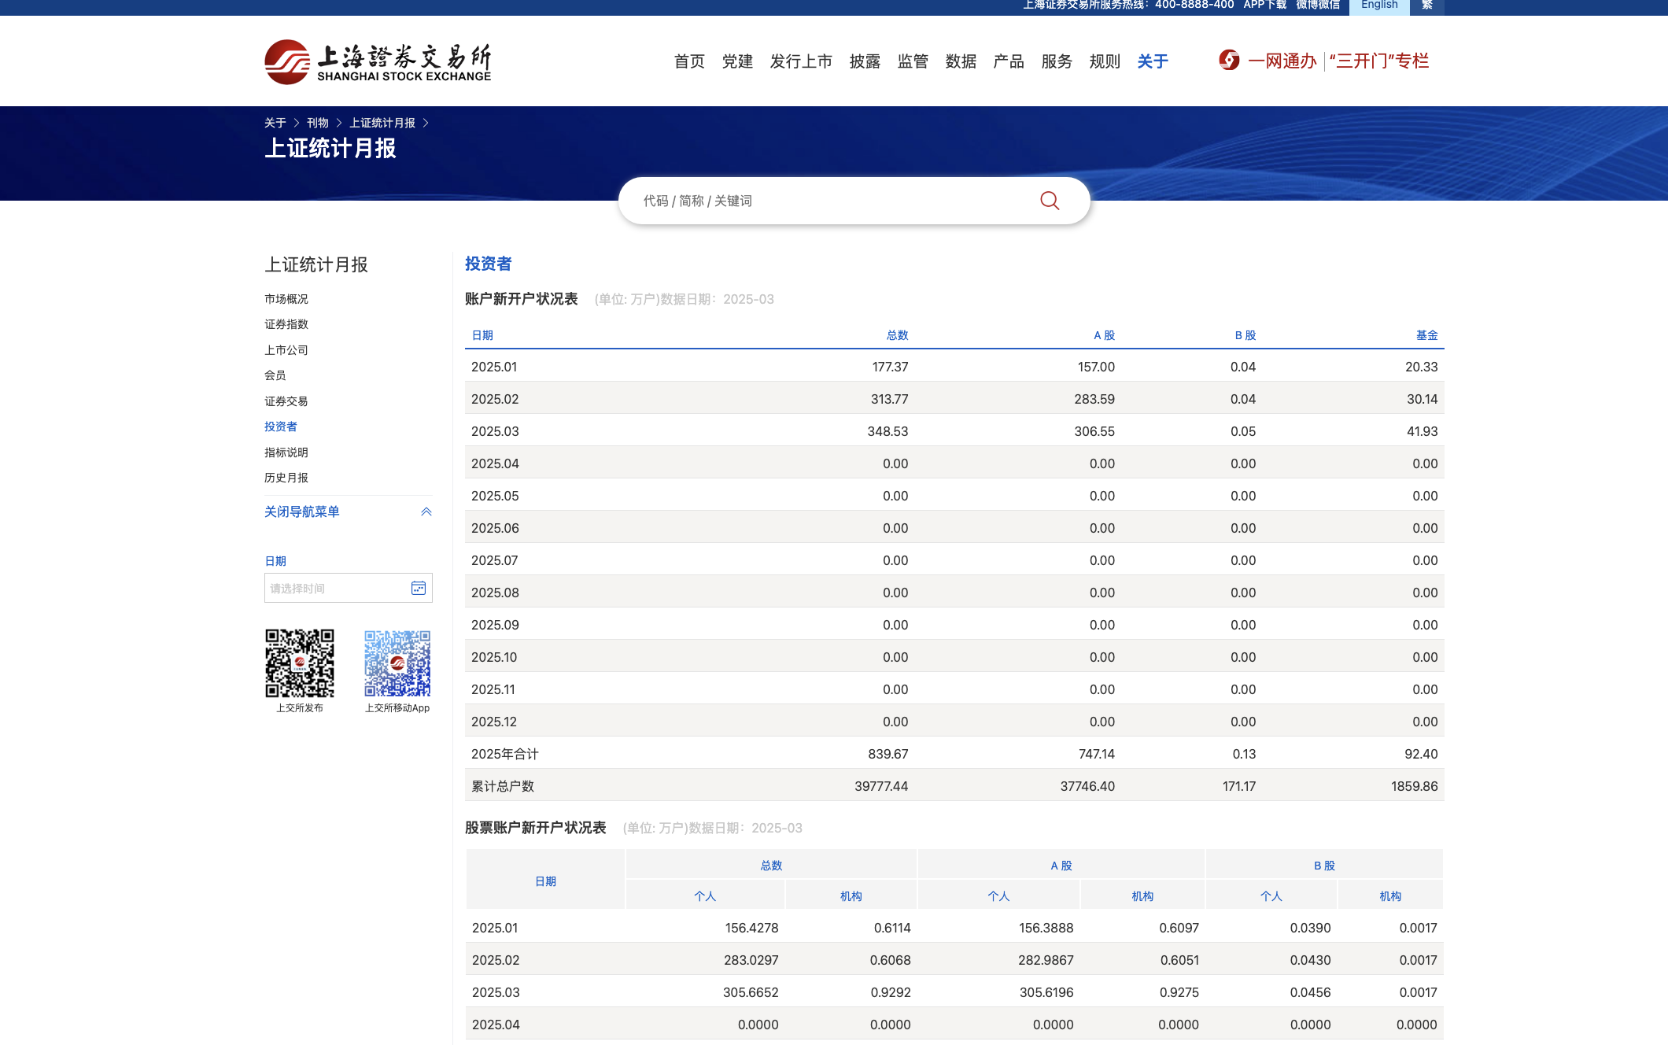1668x1045 pixels.
Task: Click the 三开门专栏 link
Action: (1379, 61)
